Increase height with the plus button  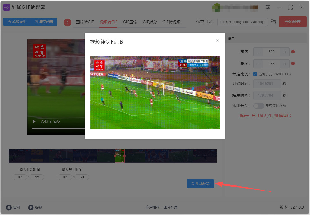click(285, 64)
